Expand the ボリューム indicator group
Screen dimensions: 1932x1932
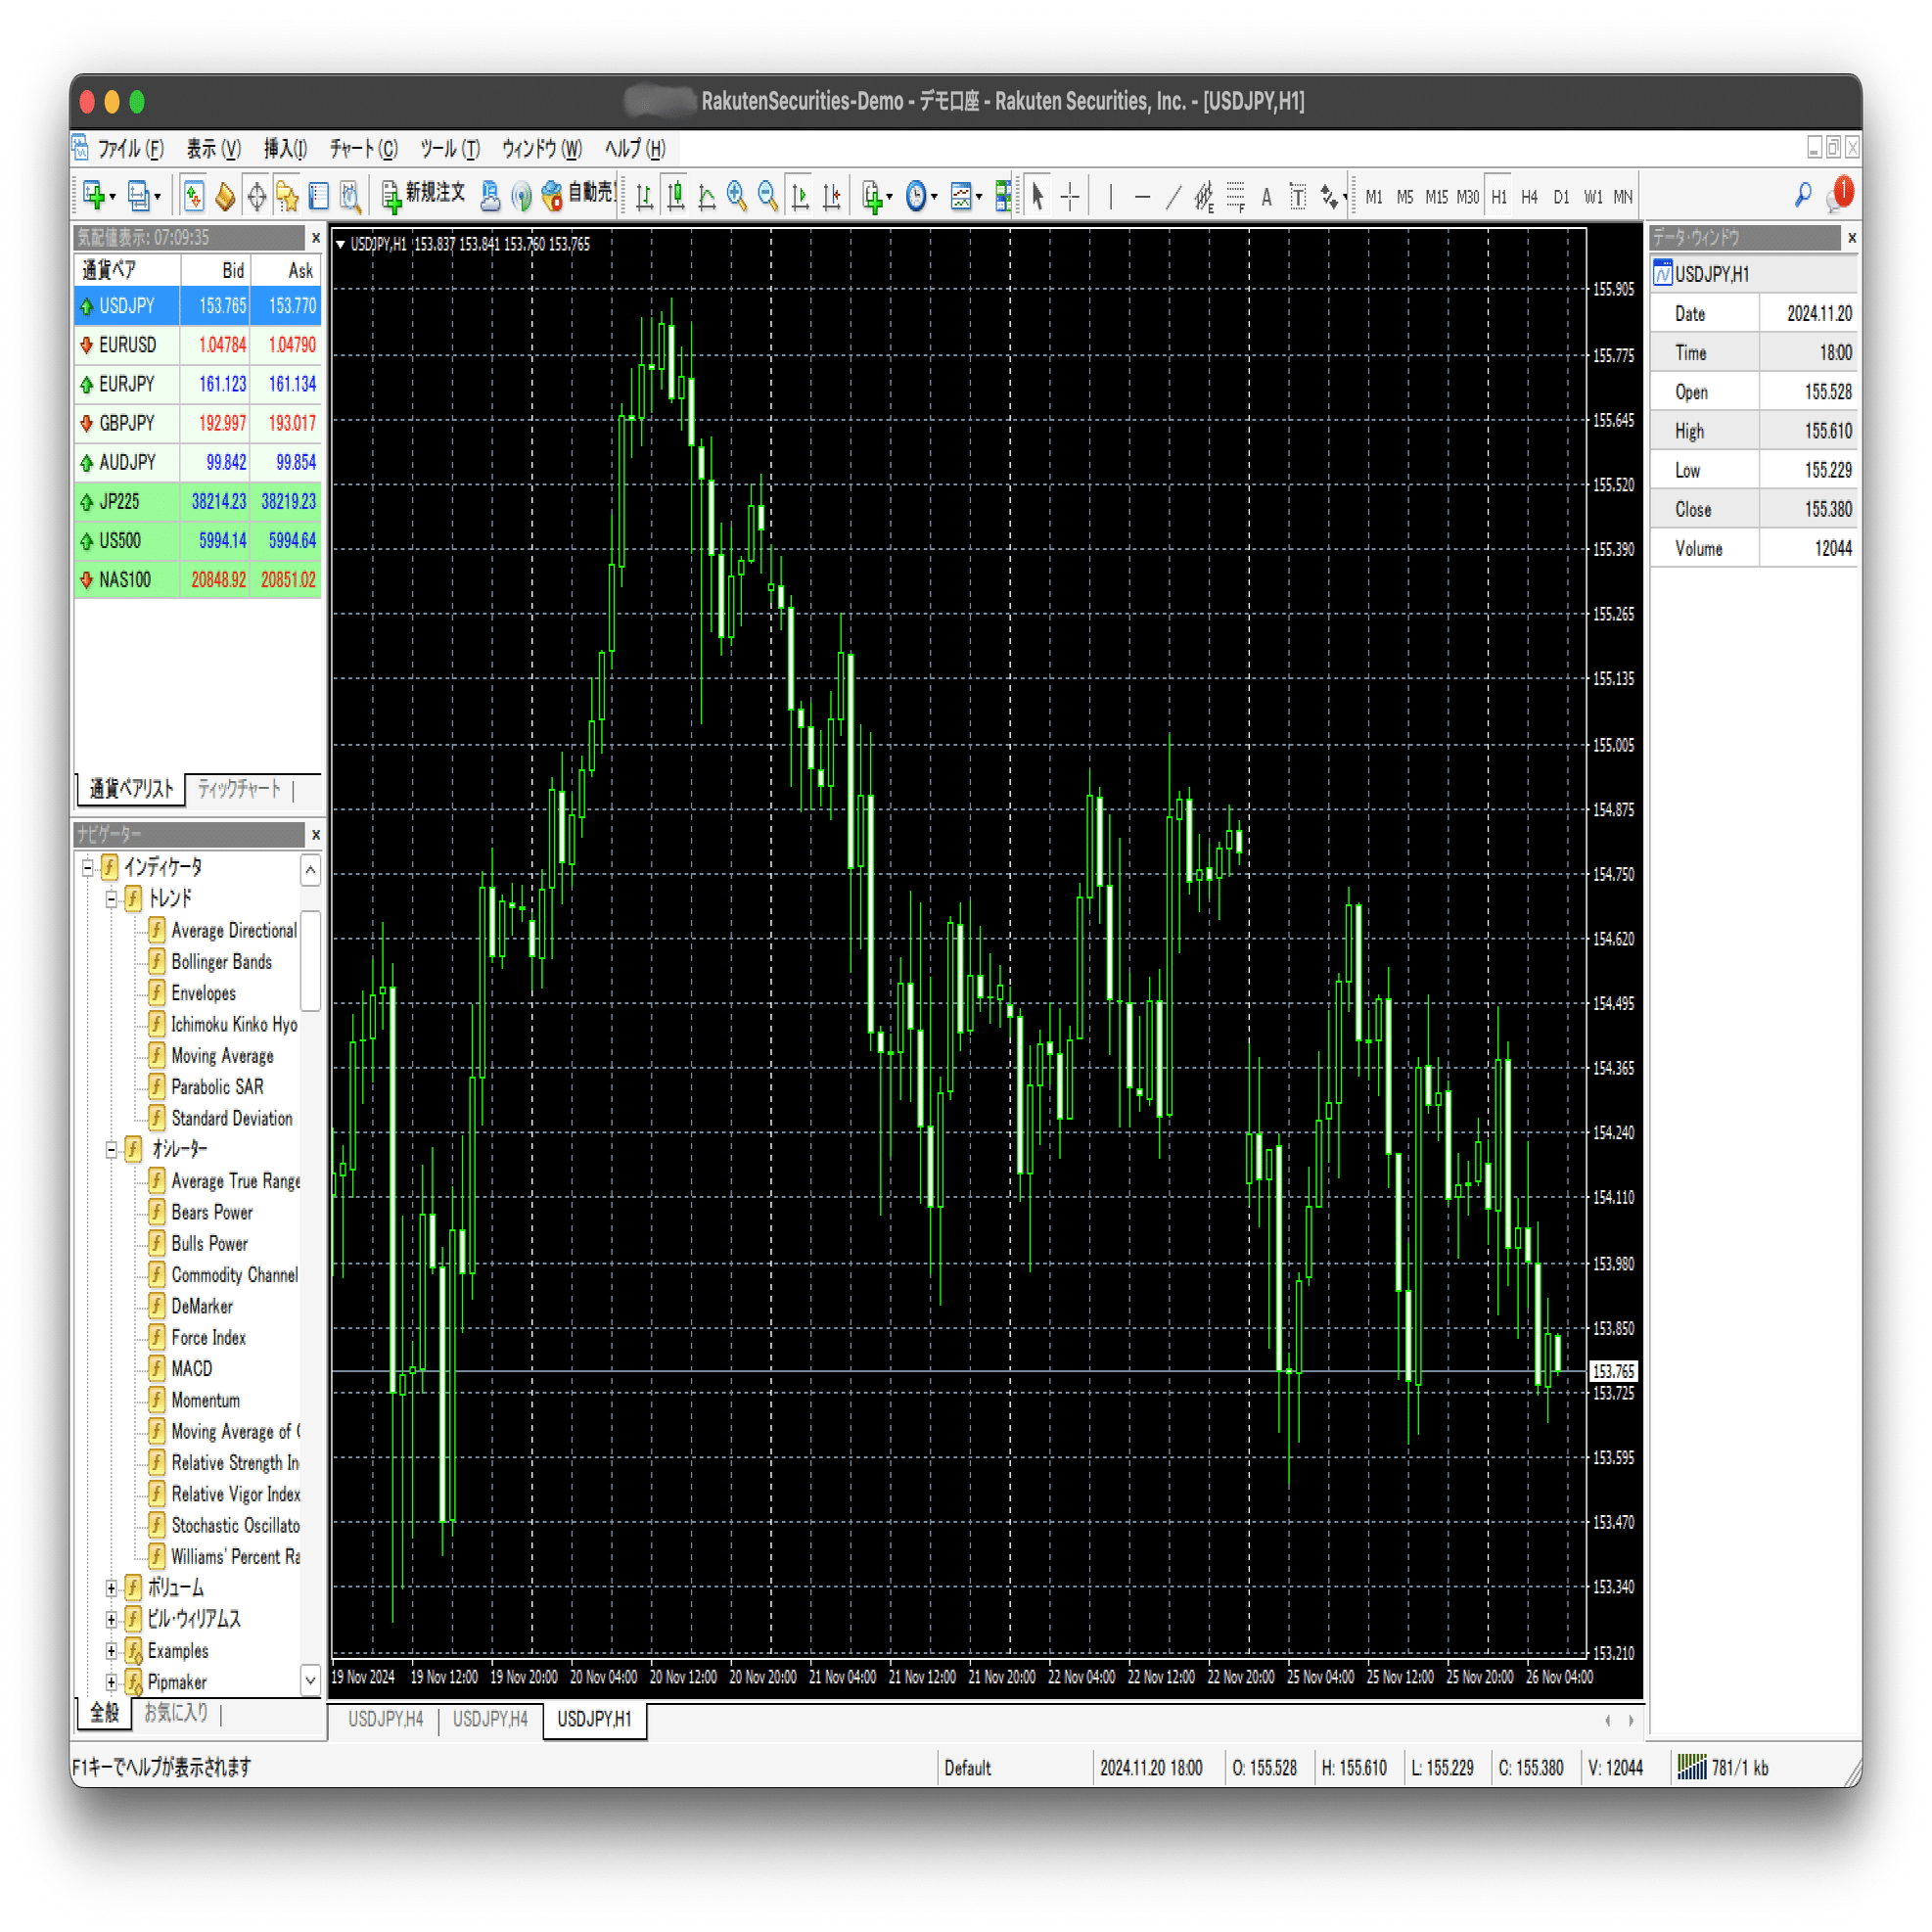pos(112,1587)
